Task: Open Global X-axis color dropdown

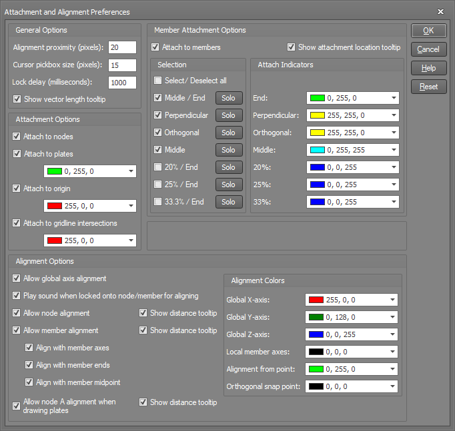Action: pos(352,300)
